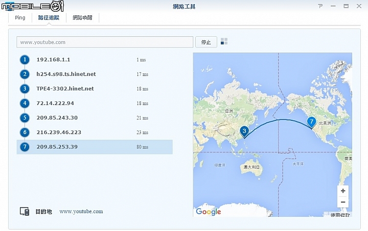Toggle the grid view icon beside stop
Image resolution: width=368 pixels, height=231 pixels.
point(224,41)
